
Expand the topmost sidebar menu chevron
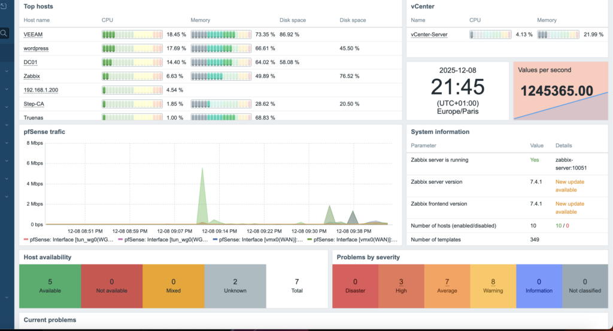6,71
